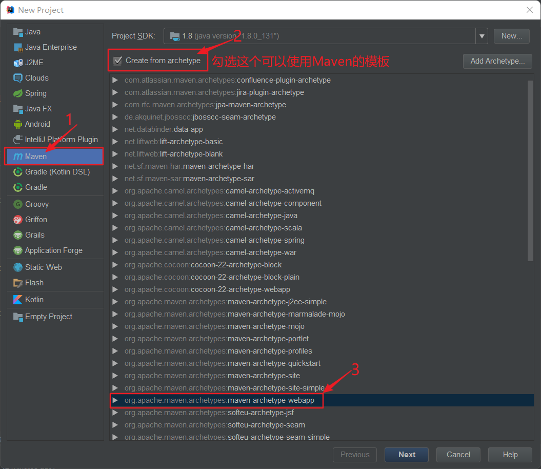The width and height of the screenshot is (541, 469).
Task: Expand maven-archetype-quickstart arrow
Action: tap(115, 363)
